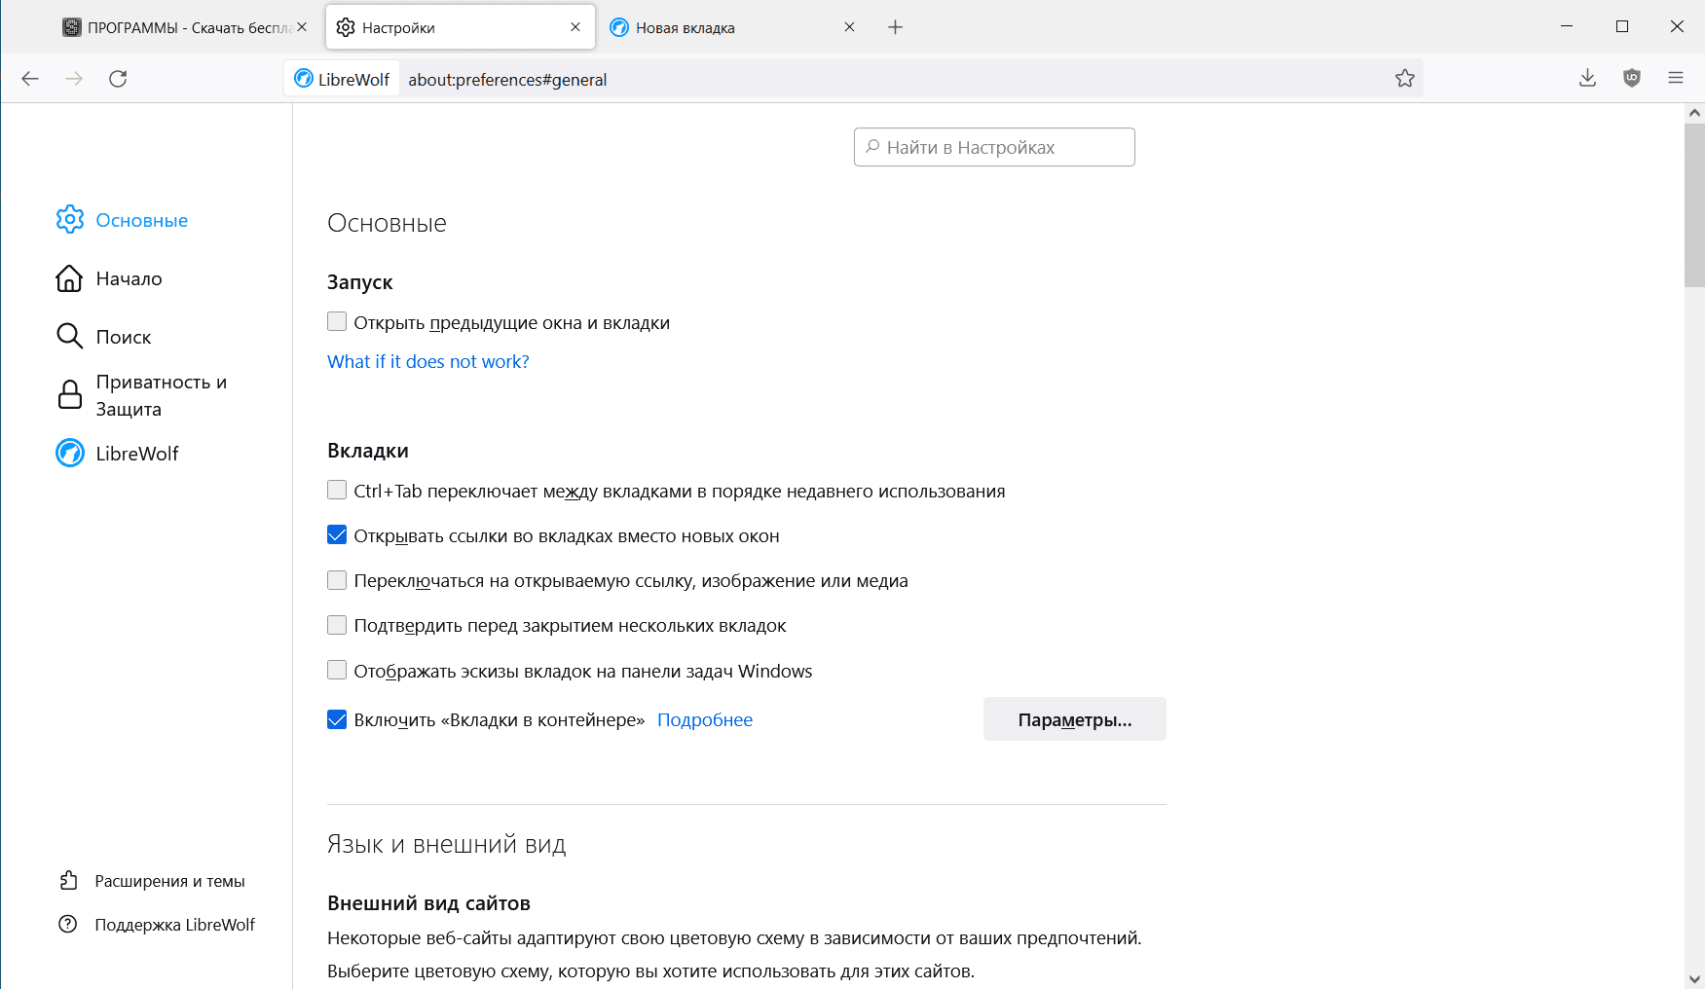Go back using the back arrow
The width and height of the screenshot is (1705, 989).
[30, 79]
